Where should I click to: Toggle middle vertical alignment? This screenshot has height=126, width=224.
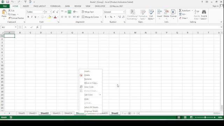point(66,12)
